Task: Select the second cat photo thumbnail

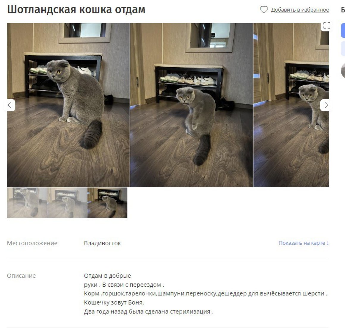Action: click(67, 203)
